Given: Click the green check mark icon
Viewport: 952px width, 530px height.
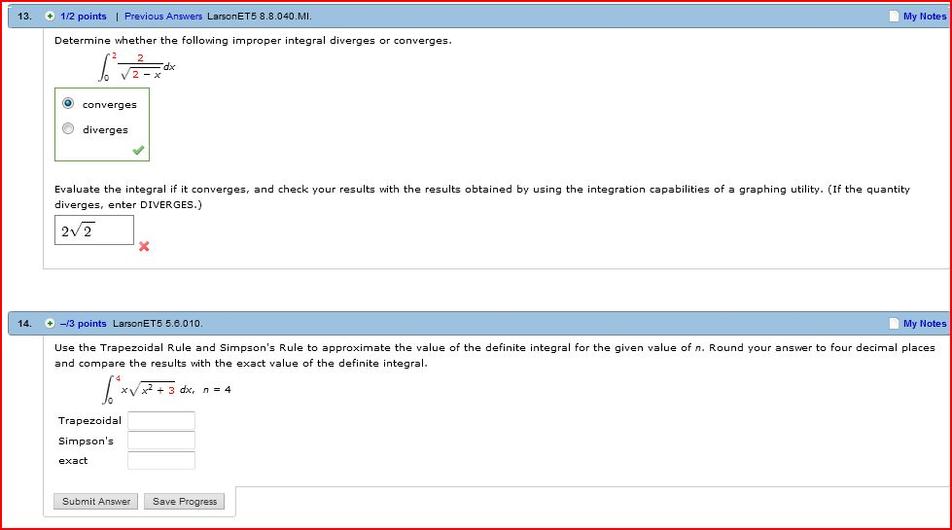Looking at the screenshot, I should (x=139, y=151).
